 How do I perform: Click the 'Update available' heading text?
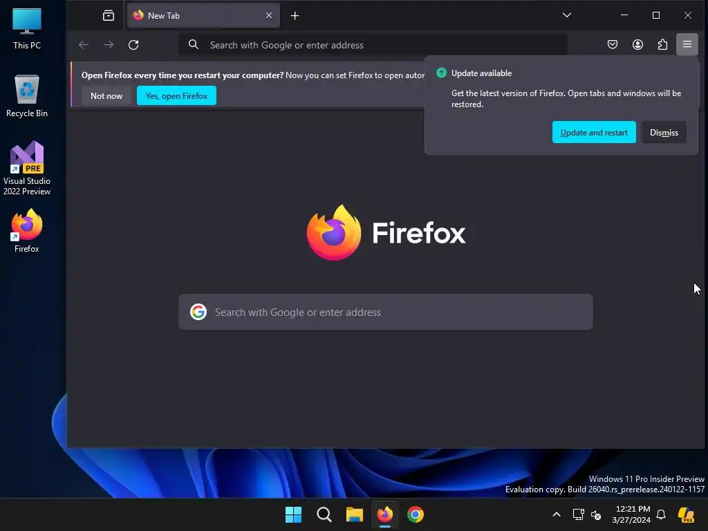click(481, 73)
